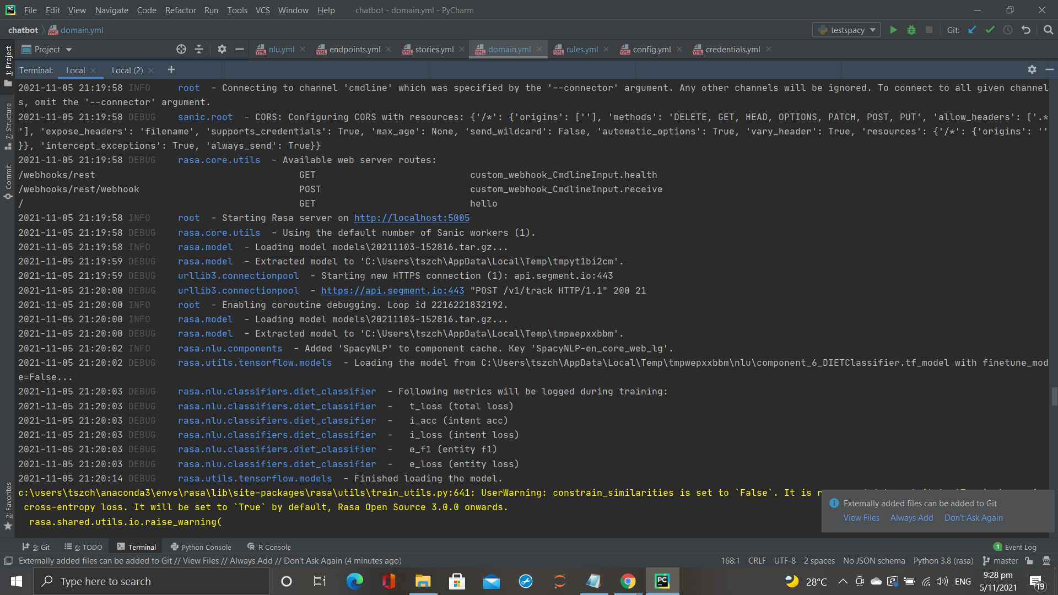The height and width of the screenshot is (595, 1058).
Task: Click the rollback undo arrow icon
Action: (1025, 30)
